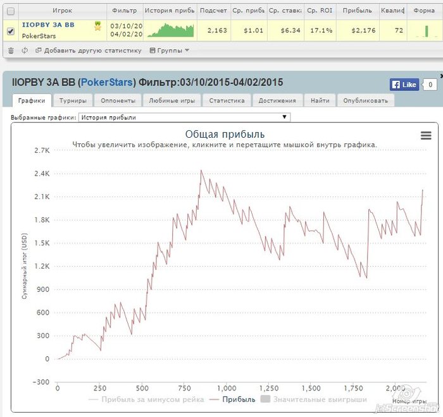443x417 pixels.
Task: Click the refresh icon beside the trash icon
Action: pyautogui.click(x=25, y=51)
